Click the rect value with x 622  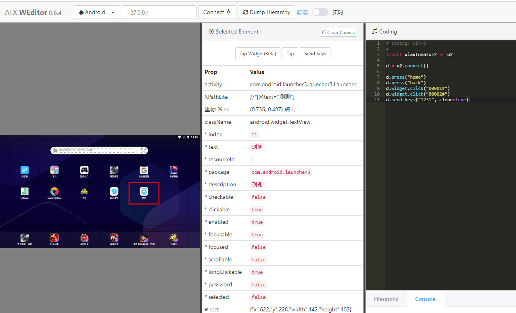[x=301, y=309]
